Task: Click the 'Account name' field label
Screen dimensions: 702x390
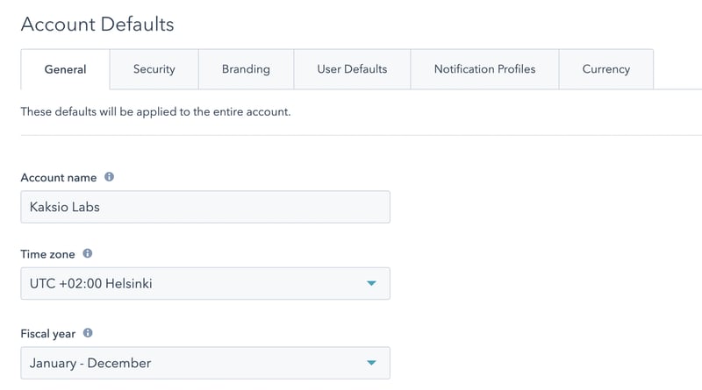Action: point(59,178)
